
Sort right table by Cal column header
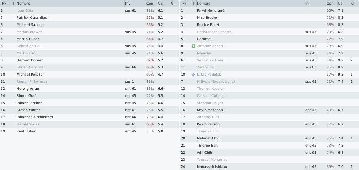click(x=343, y=4)
